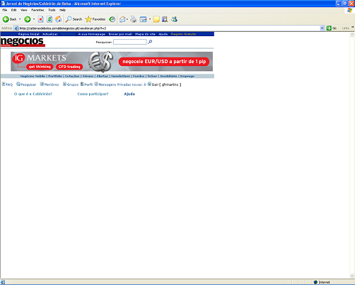Click the Edit page toolbar icon
Viewport: 355px width, 285px height.
pyautogui.click(x=143, y=19)
